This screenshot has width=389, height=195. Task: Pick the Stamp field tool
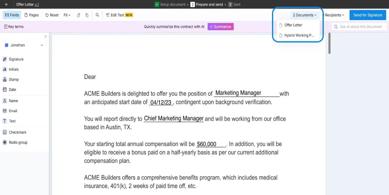pos(11,79)
